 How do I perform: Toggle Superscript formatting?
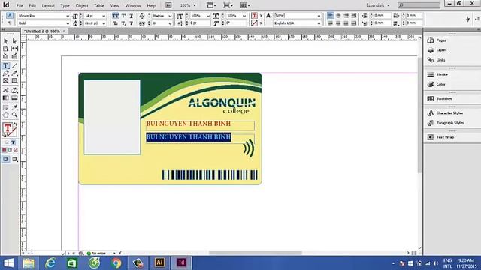pos(123,16)
